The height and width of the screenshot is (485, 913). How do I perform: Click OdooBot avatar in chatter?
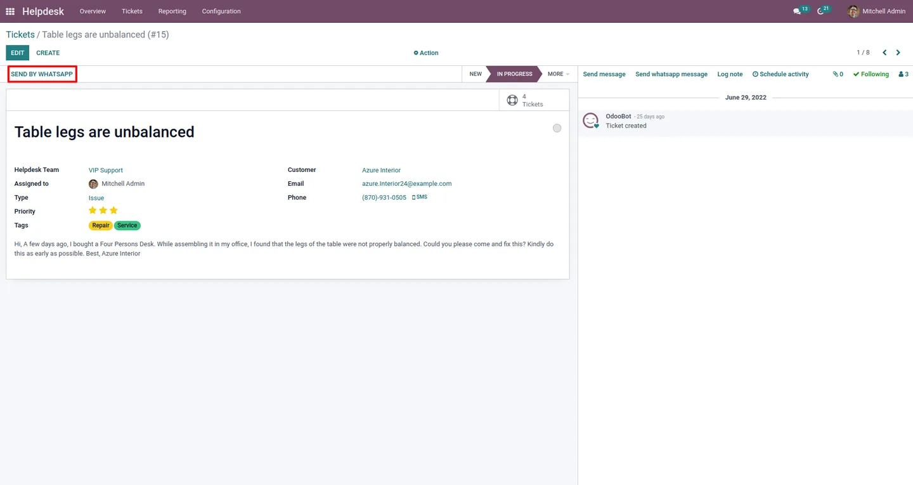[x=590, y=120]
